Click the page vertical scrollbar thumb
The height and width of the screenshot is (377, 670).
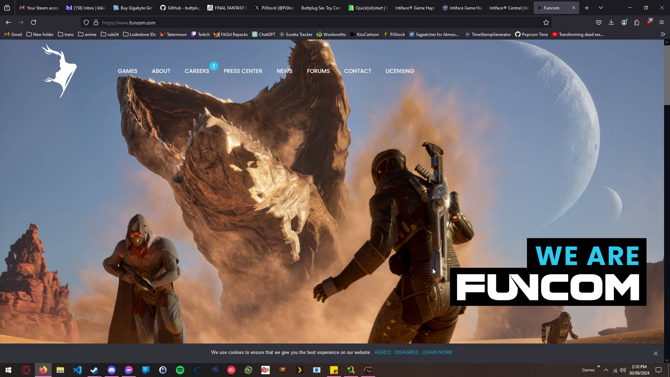point(667,75)
